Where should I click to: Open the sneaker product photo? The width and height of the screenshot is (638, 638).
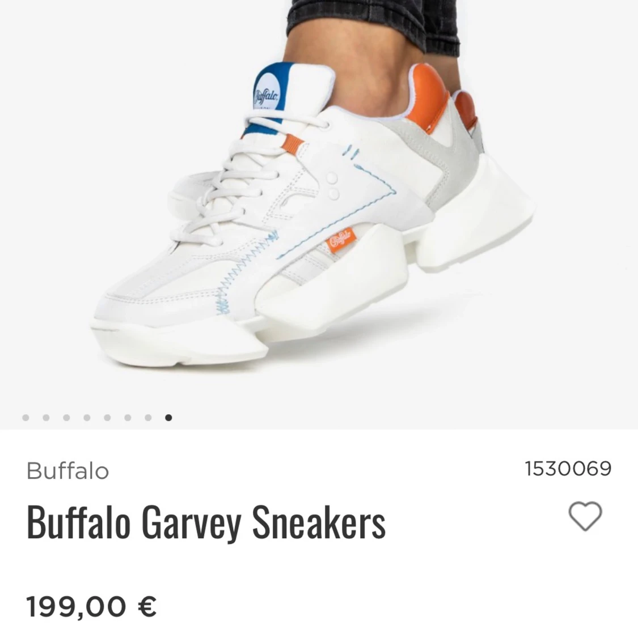click(319, 203)
